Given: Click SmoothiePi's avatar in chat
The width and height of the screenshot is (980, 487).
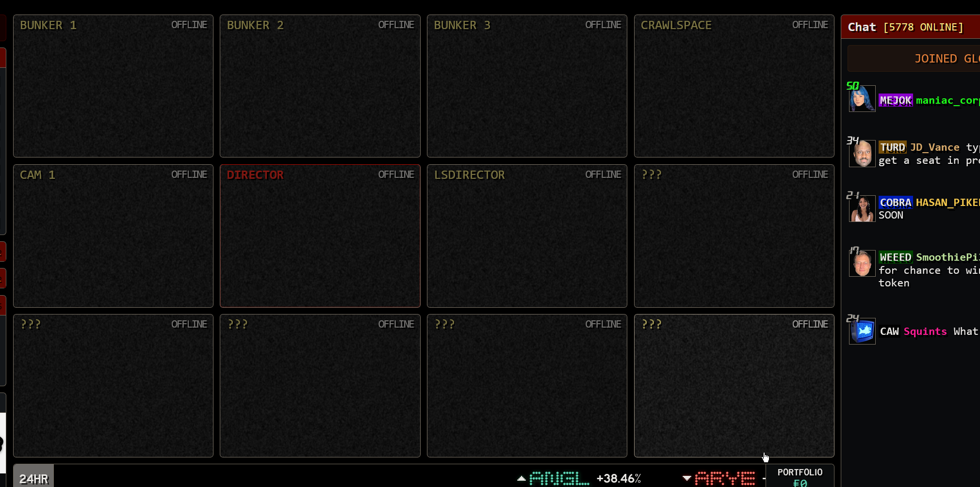Looking at the screenshot, I should [862, 264].
